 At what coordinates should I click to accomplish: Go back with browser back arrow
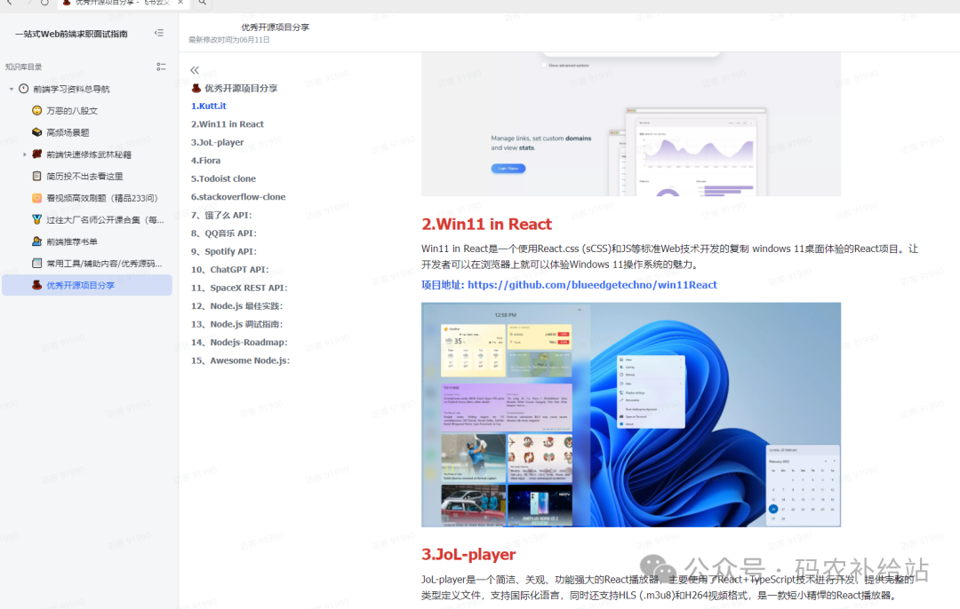tap(9, 3)
